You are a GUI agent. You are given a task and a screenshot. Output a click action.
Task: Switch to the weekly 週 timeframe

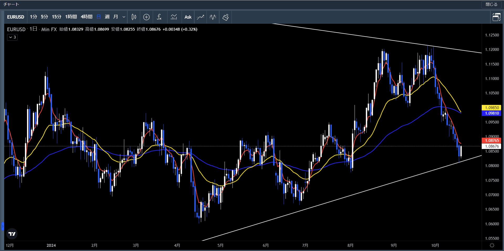[x=107, y=17]
